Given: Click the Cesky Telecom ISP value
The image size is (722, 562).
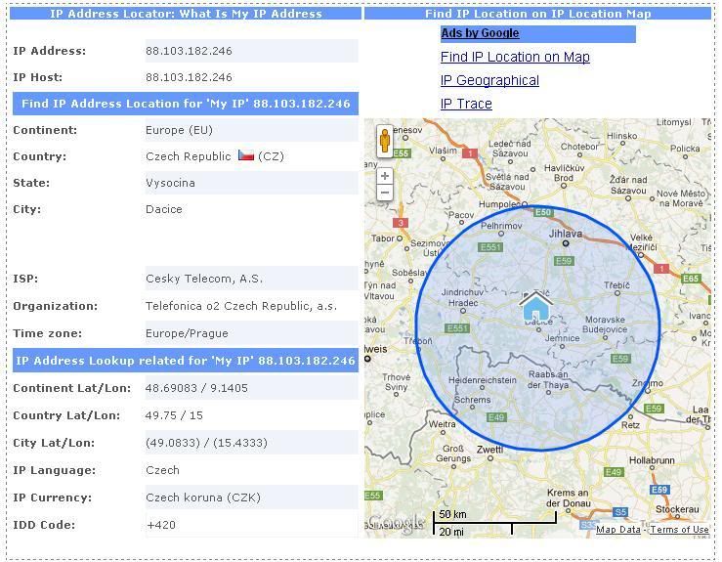Looking at the screenshot, I should point(204,279).
